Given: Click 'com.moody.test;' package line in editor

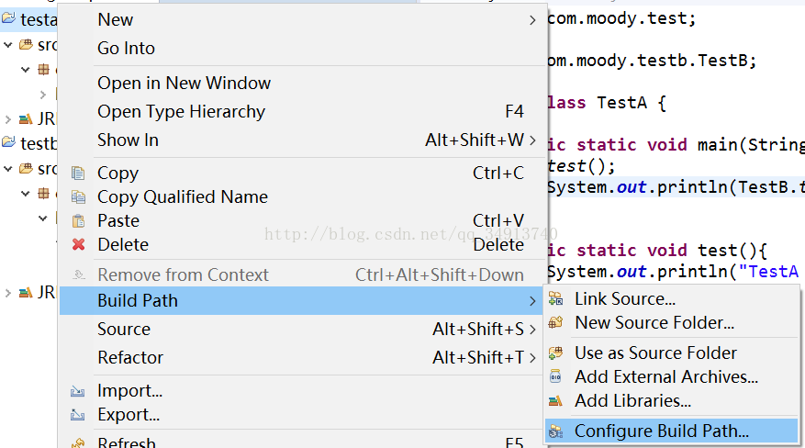Looking at the screenshot, I should pos(621,19).
